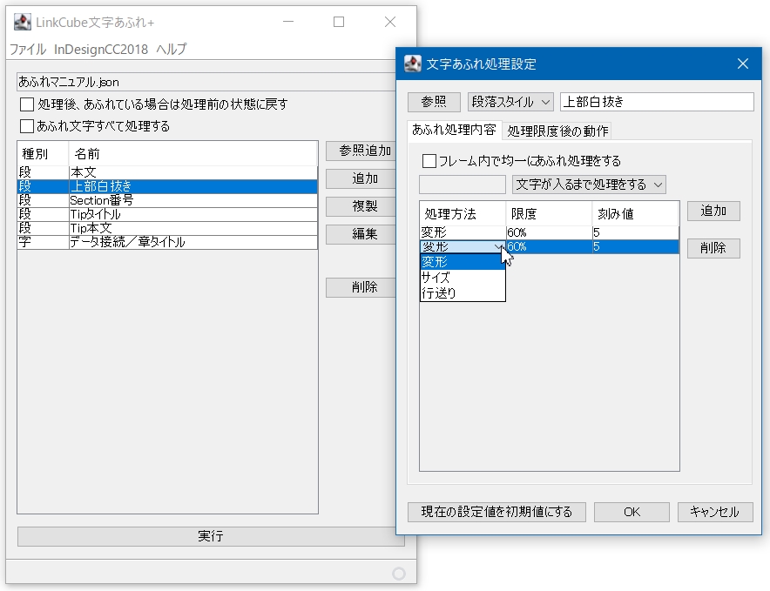This screenshot has width=770, height=591.
Task: Open the InDesignCC2018 menu
Action: point(100,50)
